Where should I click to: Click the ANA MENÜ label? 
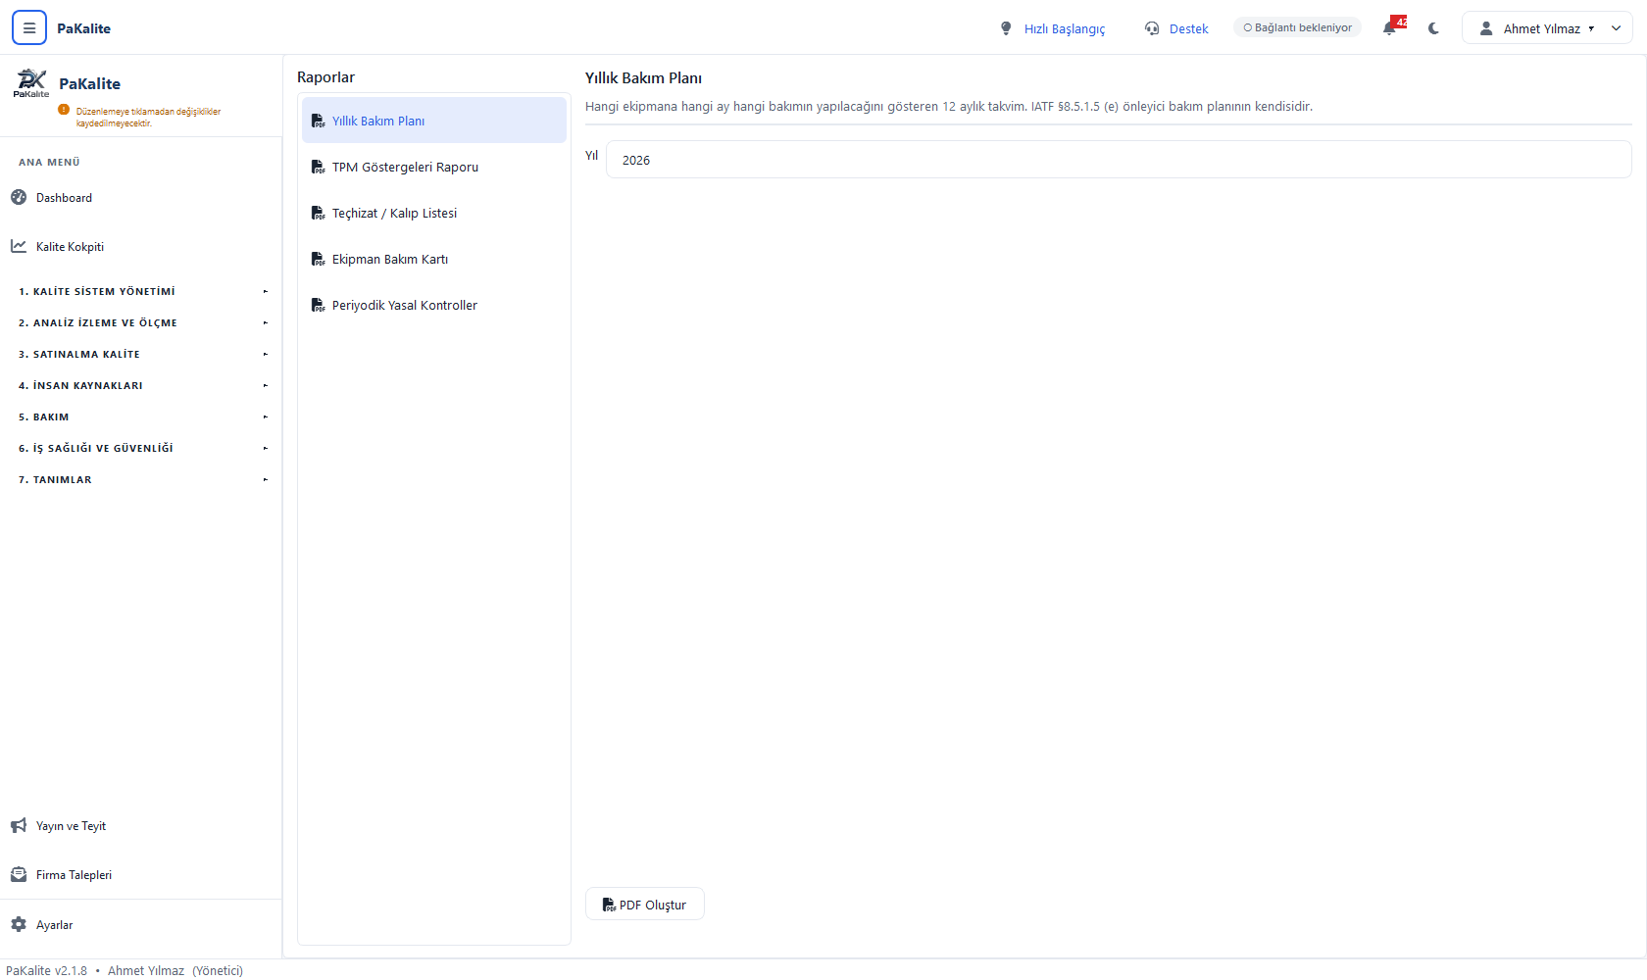tap(49, 162)
